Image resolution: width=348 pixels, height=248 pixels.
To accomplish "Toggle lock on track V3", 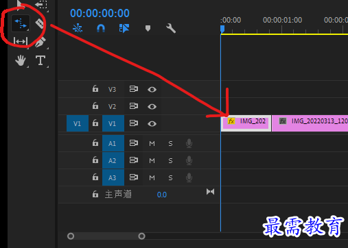I will pos(95,88).
